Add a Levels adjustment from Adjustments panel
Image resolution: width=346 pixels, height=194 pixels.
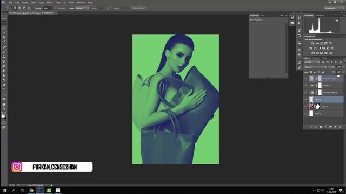click(317, 43)
